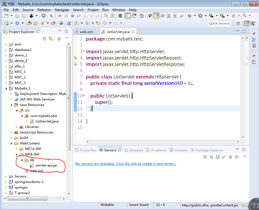Click the New wizard toolbar icon
Image resolution: width=259 pixels, height=210 pixels.
[6, 16]
